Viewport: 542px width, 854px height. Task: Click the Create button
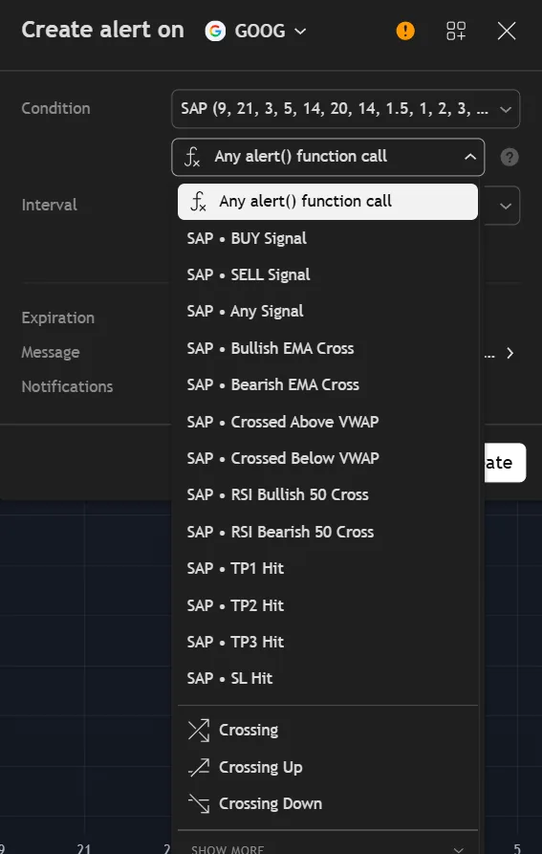[x=504, y=463]
